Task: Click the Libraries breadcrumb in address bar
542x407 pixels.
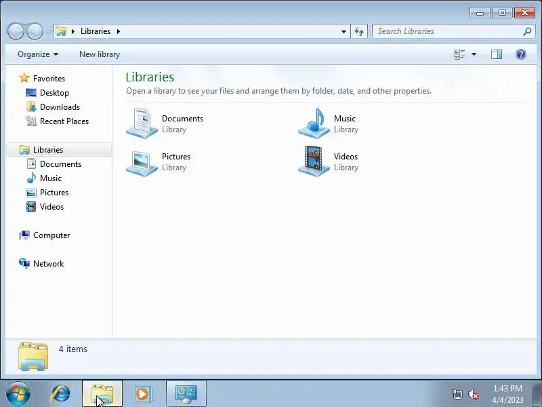Action: pyautogui.click(x=96, y=31)
